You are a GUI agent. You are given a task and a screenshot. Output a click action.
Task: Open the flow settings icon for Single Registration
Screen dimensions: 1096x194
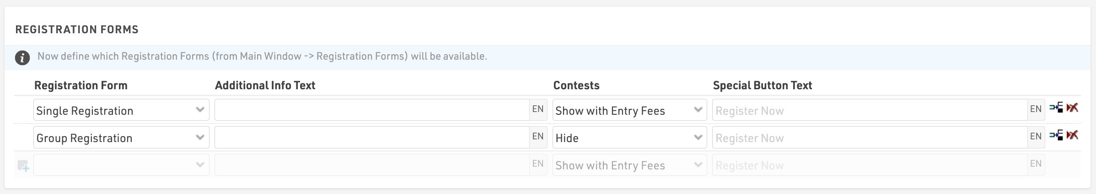[x=1056, y=108]
